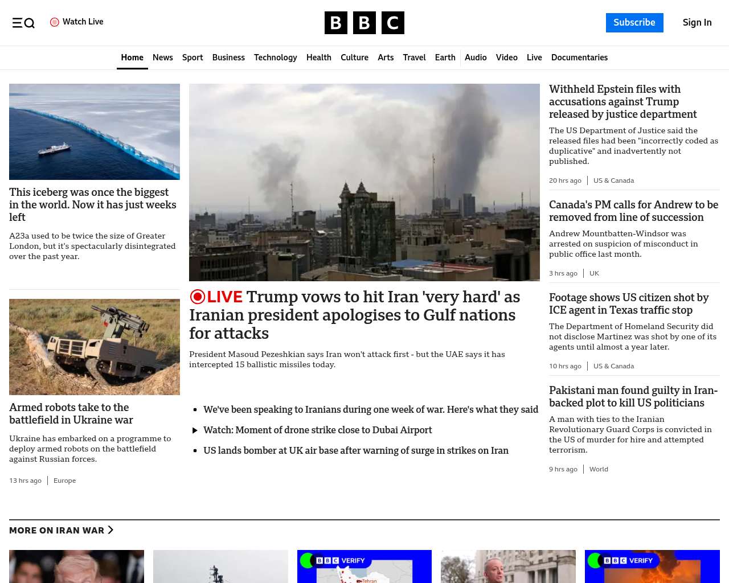Click the BBC logo
Viewport: 729px width, 583px height.
pyautogui.click(x=364, y=23)
